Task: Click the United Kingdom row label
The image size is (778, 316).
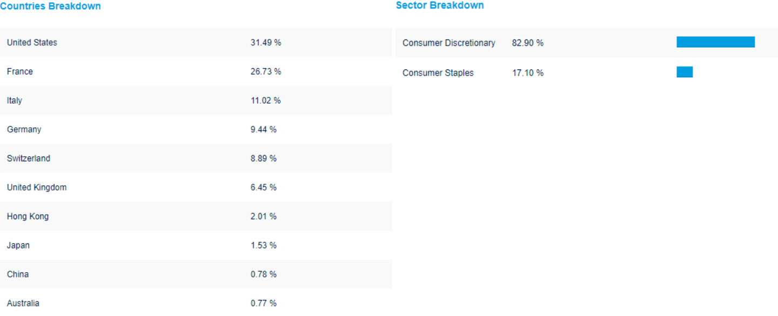Action: (x=37, y=187)
